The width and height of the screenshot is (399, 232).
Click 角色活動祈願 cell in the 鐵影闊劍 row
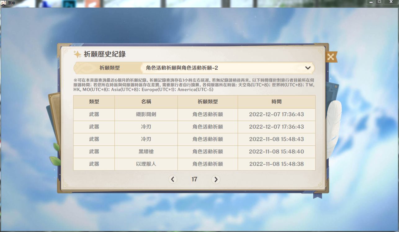tap(208, 114)
